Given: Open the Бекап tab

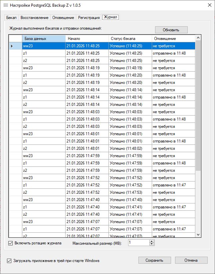Looking at the screenshot, I should 11,18.
